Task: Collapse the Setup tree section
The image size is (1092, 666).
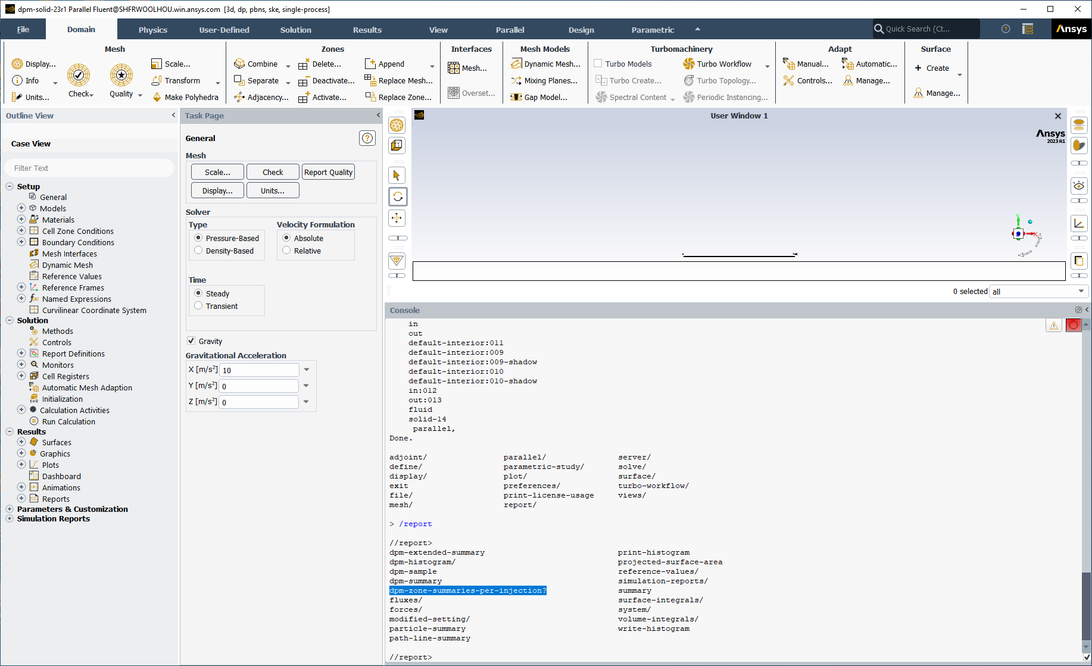Action: coord(10,186)
